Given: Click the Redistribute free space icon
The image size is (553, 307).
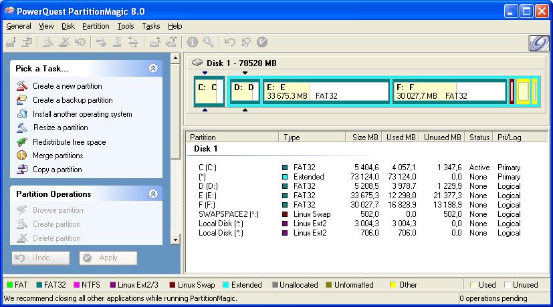Looking at the screenshot, I should click(22, 142).
